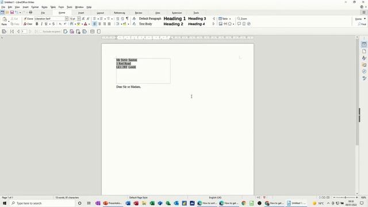
Task: Toggle Bold formatting
Action: click(x=37, y=24)
